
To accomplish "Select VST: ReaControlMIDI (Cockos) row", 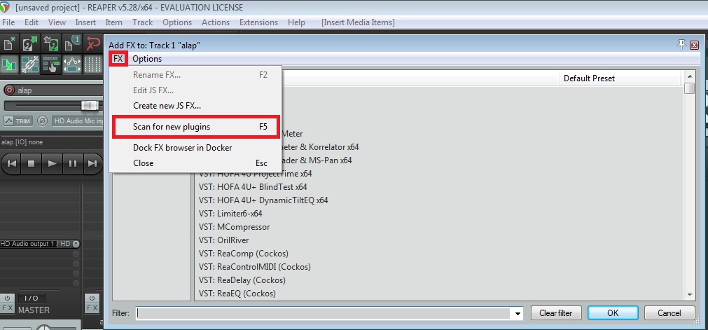I will pos(255,267).
